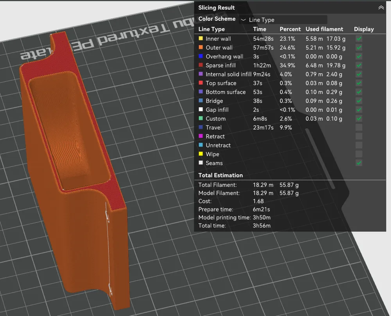Screen dimensions: 391x316
Task: Enable Wipe display checkbox
Action: [x=359, y=154]
